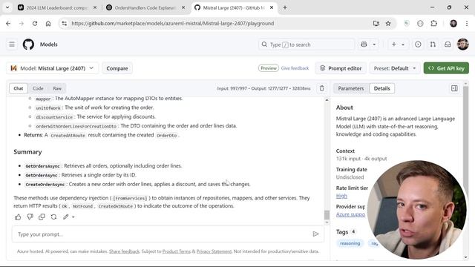View site information icon in address bar
This screenshot has height=267, width=475.
point(64,24)
